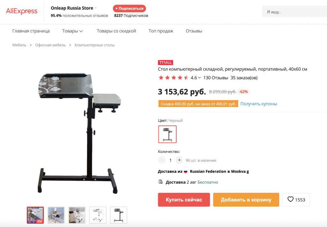Click the TMALL badge icon
The image size is (327, 227).
[165, 63]
